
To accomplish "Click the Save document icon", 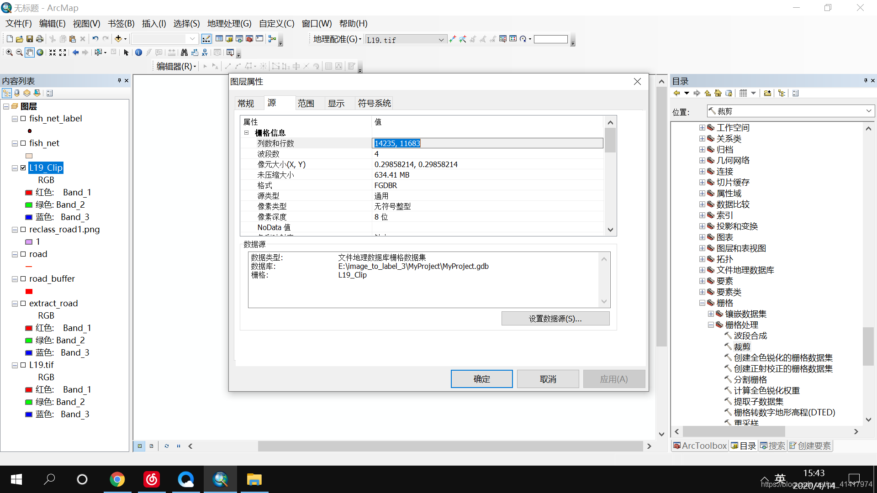I will (30, 39).
